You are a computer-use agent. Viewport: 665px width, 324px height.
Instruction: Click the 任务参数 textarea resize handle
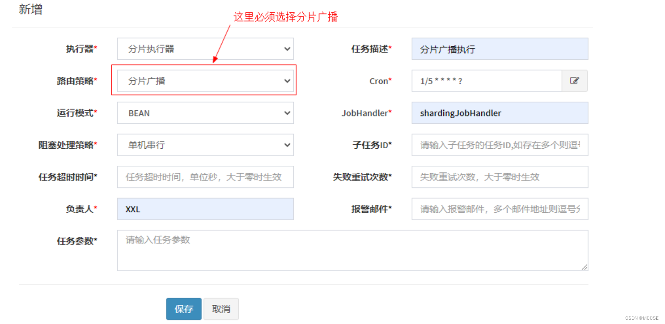point(584,267)
